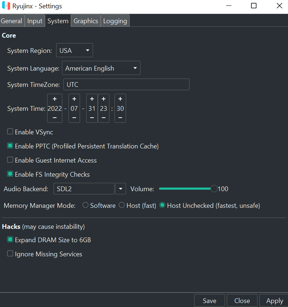
Task: Select Software memory manager mode
Action: 85,205
